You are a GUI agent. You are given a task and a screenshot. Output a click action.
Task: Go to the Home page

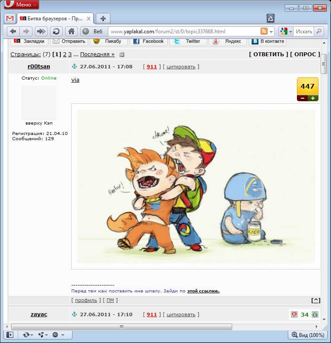coord(71,32)
